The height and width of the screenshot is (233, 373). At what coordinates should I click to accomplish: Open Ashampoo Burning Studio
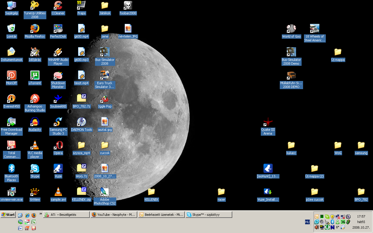tap(35, 103)
